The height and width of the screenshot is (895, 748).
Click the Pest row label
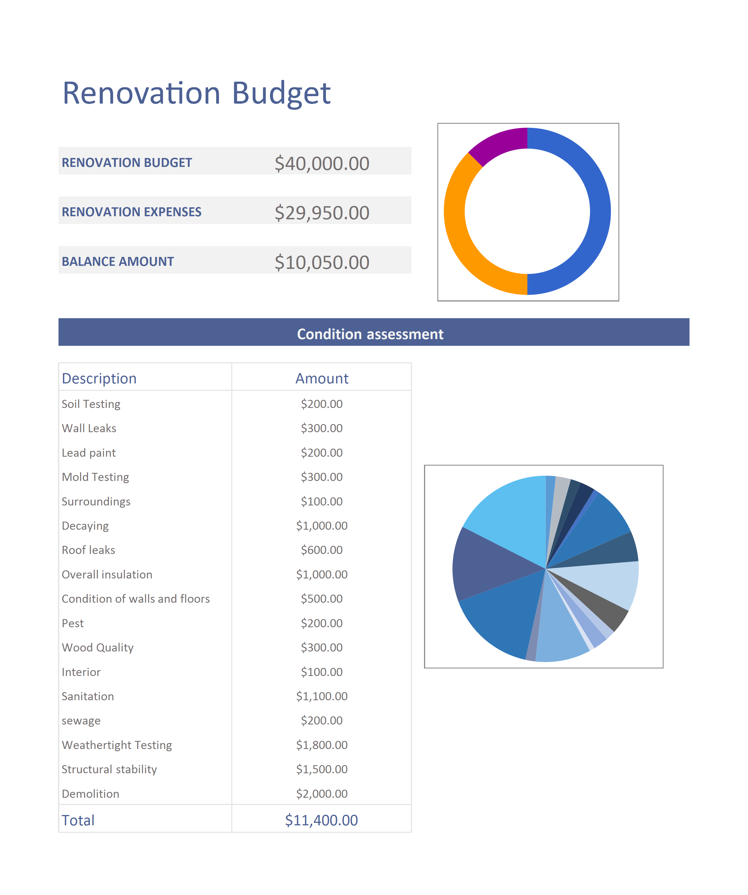pos(73,624)
